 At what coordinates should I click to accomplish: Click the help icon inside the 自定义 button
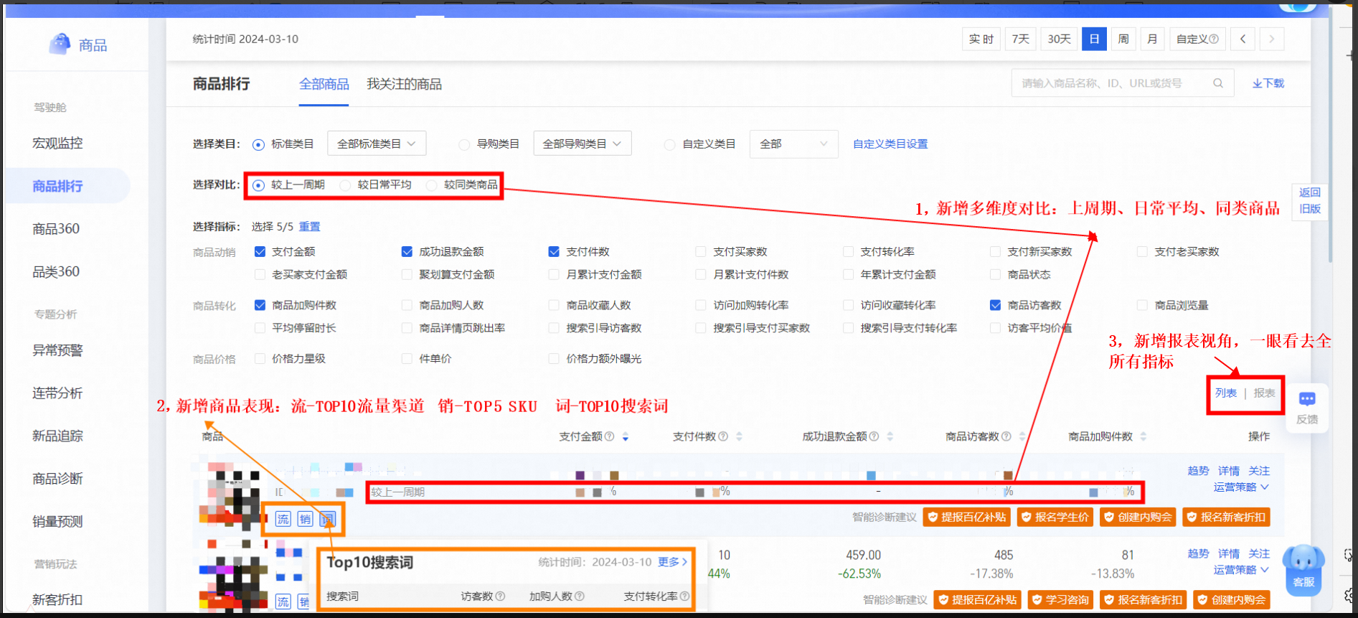(1214, 39)
